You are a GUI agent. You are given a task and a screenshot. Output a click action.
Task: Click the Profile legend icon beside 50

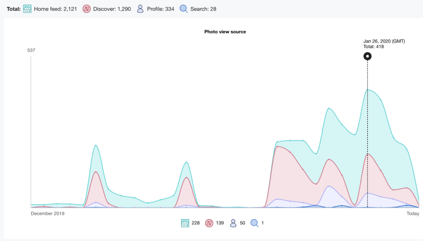pyautogui.click(x=233, y=223)
